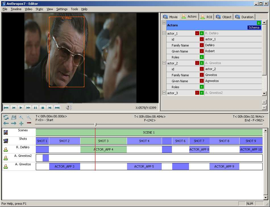Click the timeline tracks scroll down arrow
Viewport: 270px width, 207px height.
point(265,198)
